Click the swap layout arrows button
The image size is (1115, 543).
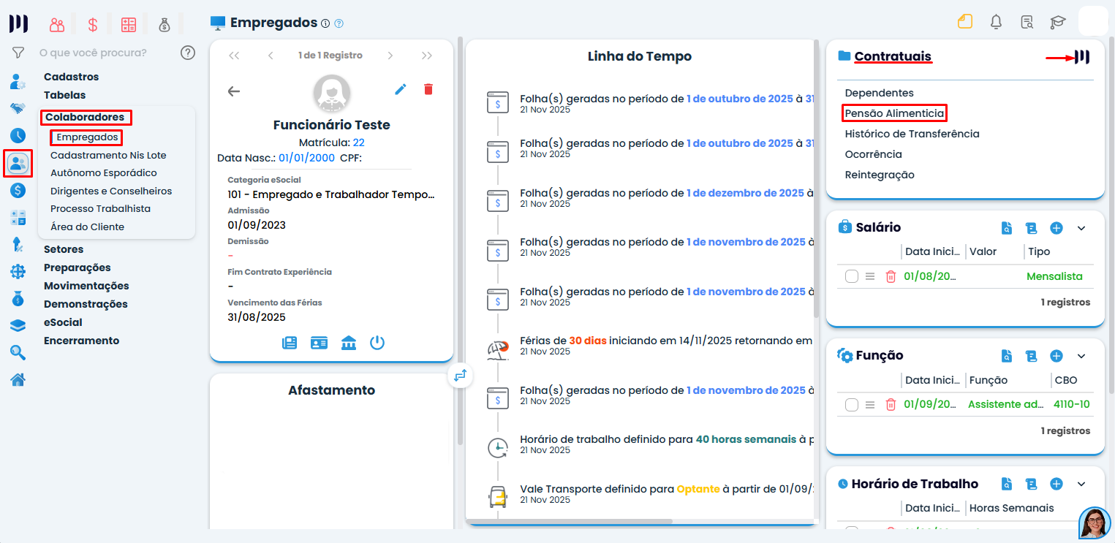click(460, 376)
